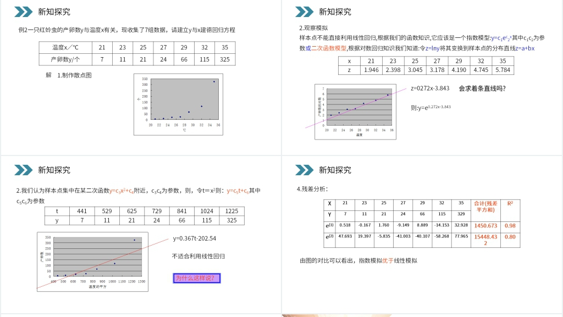Viewport: 563px width, 317px height.
Task: Click the equation y=0.367t-202.54
Action: pyautogui.click(x=195, y=238)
